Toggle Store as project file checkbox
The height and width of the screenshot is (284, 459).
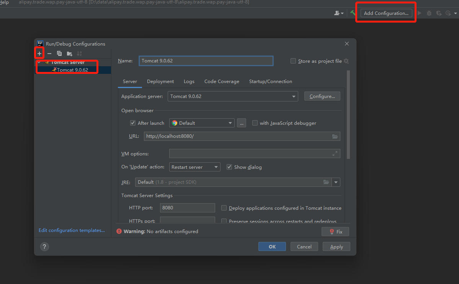[293, 61]
